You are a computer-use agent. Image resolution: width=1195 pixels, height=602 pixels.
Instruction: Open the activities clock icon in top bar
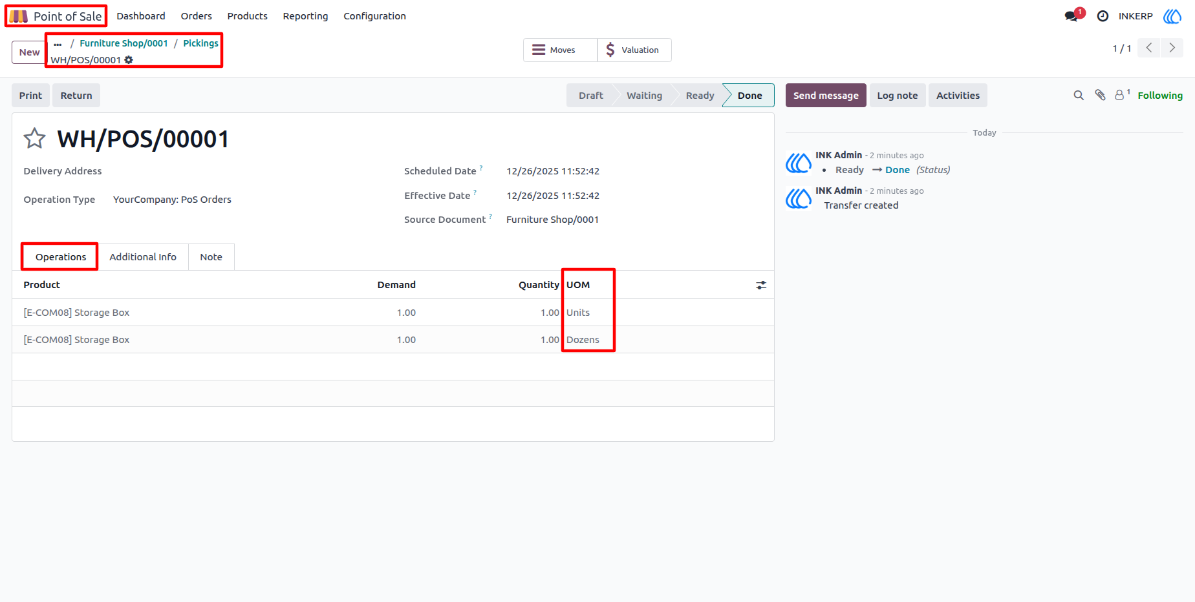[1103, 16]
